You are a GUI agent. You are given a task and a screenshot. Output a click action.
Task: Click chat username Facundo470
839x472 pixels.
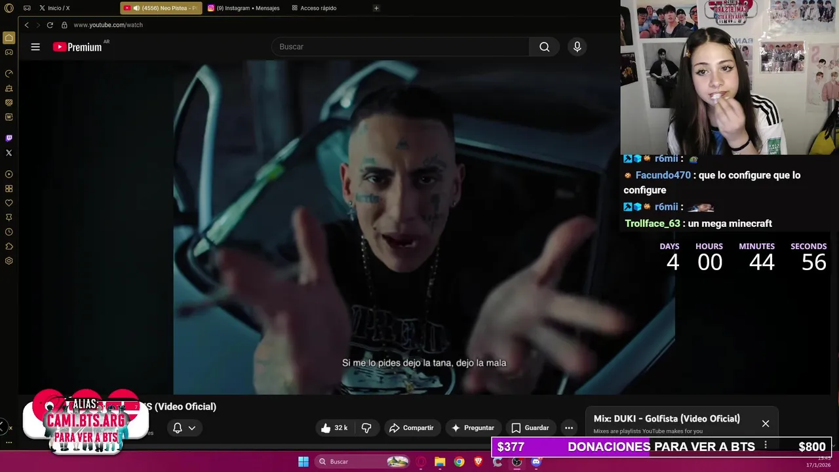pos(663,175)
